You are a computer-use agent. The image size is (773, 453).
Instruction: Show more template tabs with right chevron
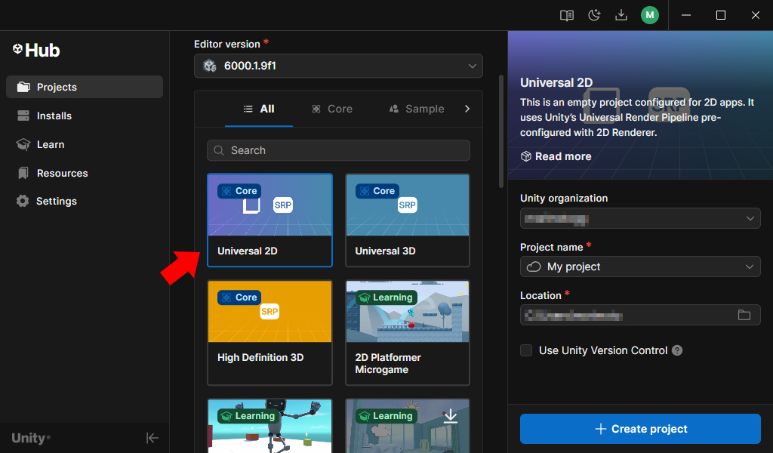pyautogui.click(x=467, y=109)
